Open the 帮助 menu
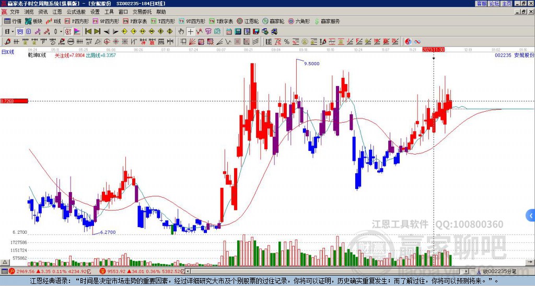 (161, 12)
